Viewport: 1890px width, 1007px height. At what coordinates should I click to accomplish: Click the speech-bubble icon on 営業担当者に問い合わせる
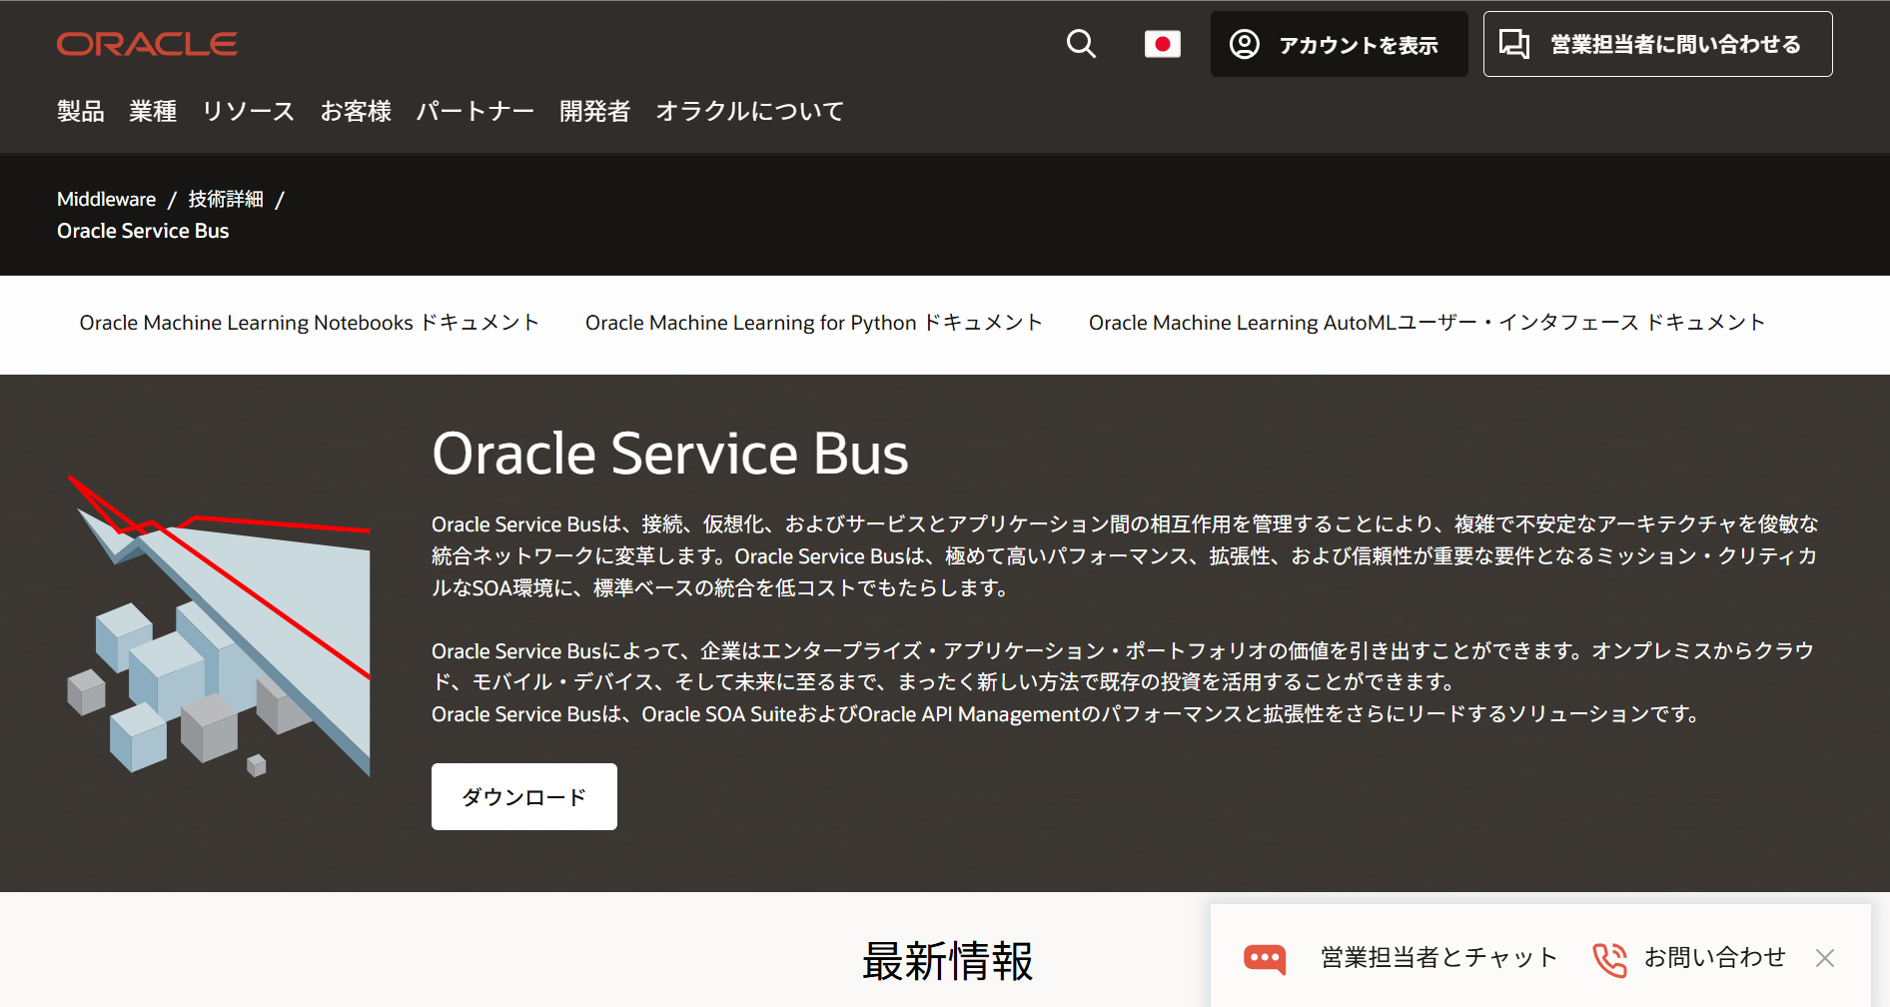pyautogui.click(x=1515, y=44)
